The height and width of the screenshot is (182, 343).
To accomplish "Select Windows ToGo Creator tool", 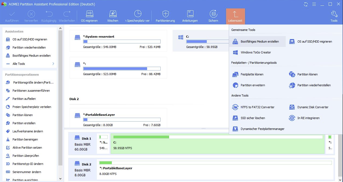I will (255, 52).
